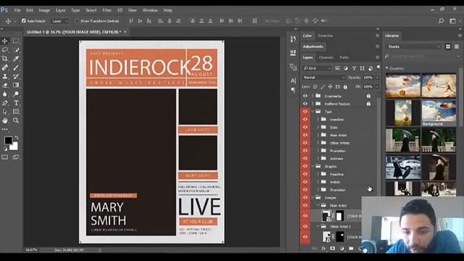This screenshot has width=464, height=261.
Task: Select the Healing Brush tool
Action: click(5, 67)
